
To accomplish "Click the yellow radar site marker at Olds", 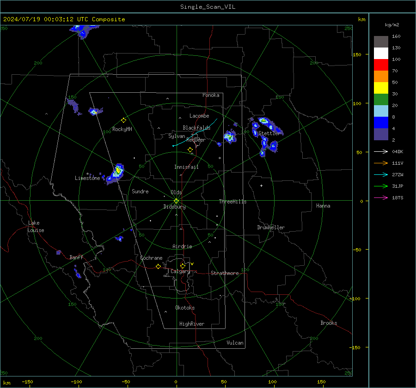I will [177, 201].
